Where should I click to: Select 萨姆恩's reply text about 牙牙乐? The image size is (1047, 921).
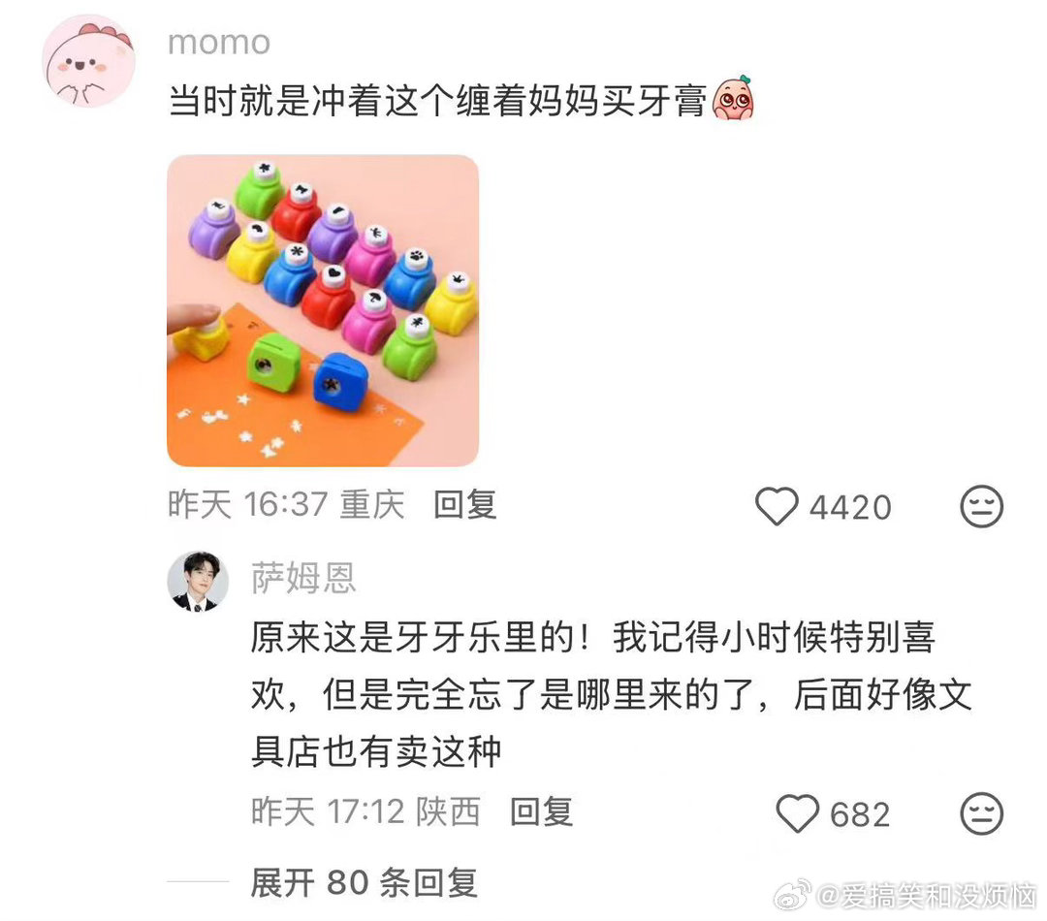611,694
